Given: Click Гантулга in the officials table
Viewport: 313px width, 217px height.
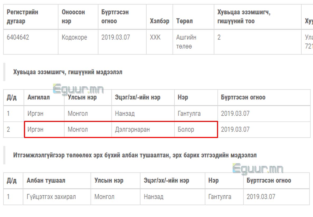Looking at the screenshot, I should coord(220,197).
